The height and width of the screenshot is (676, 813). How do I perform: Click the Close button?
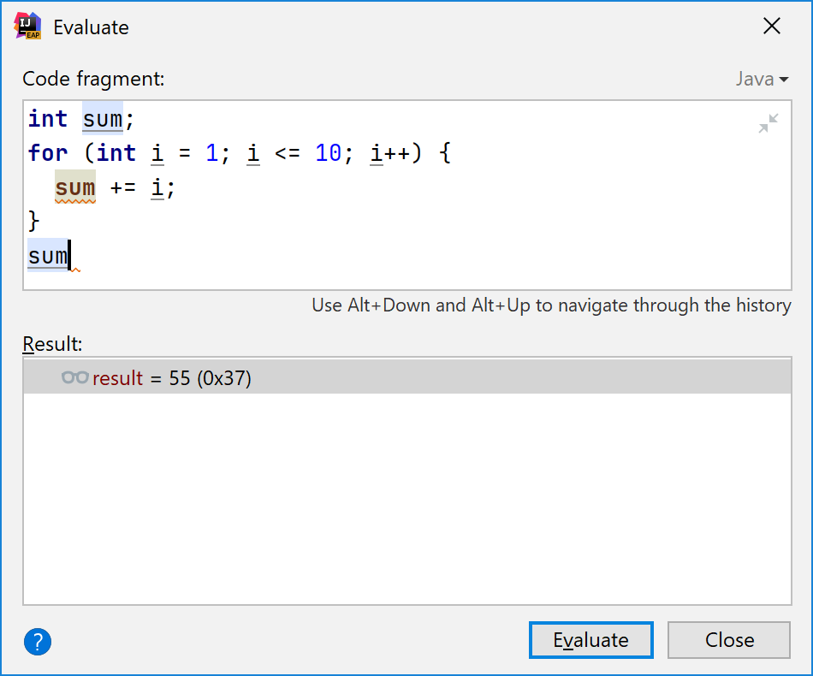coord(729,640)
